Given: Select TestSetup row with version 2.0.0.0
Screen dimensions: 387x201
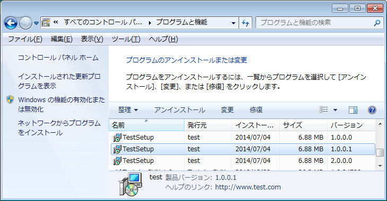Looking at the screenshot, I should [243, 161].
